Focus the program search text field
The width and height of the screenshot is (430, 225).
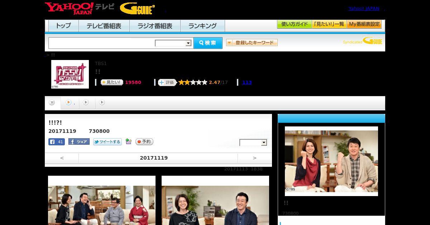101,43
